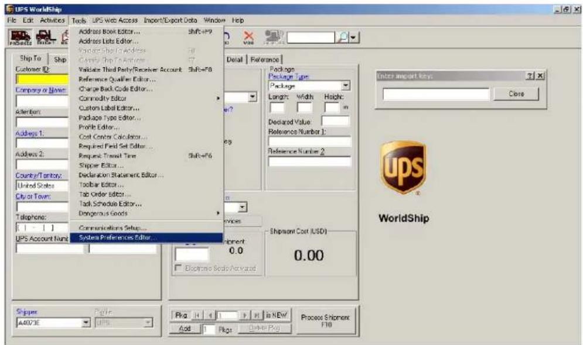Screen dimensions: 583x345
Task: Click the red X Void toolbar icon
Action: 248,37
